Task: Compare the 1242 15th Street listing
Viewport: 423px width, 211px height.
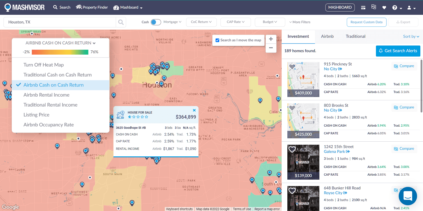Action: point(404,149)
